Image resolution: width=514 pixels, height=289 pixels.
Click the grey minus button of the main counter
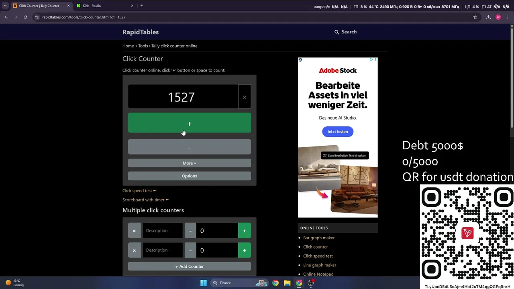pyautogui.click(x=190, y=147)
